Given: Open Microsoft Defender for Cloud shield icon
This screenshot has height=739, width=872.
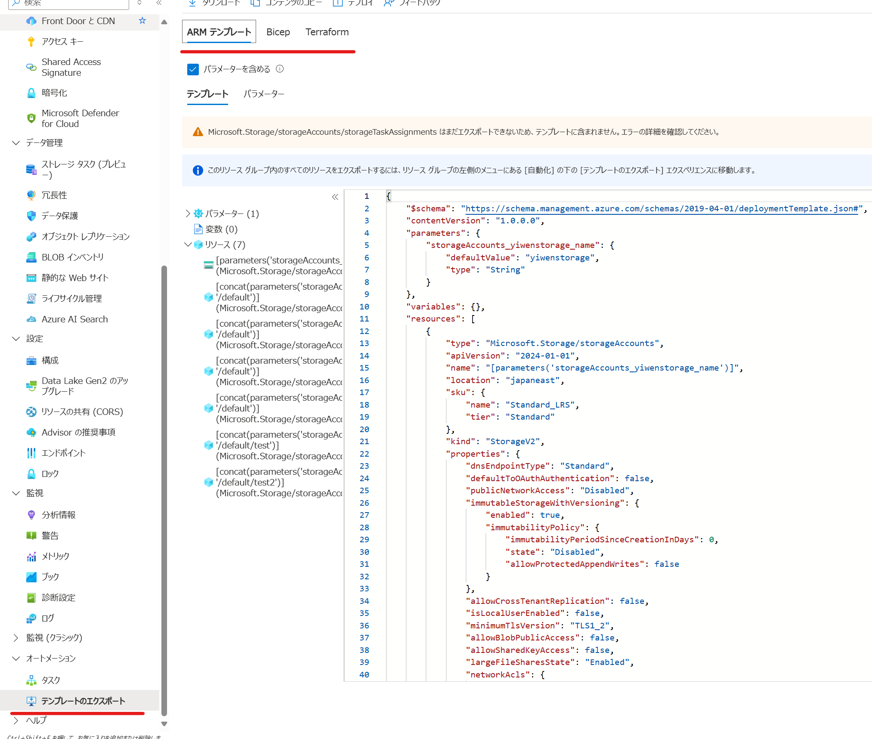Looking at the screenshot, I should pos(31,118).
